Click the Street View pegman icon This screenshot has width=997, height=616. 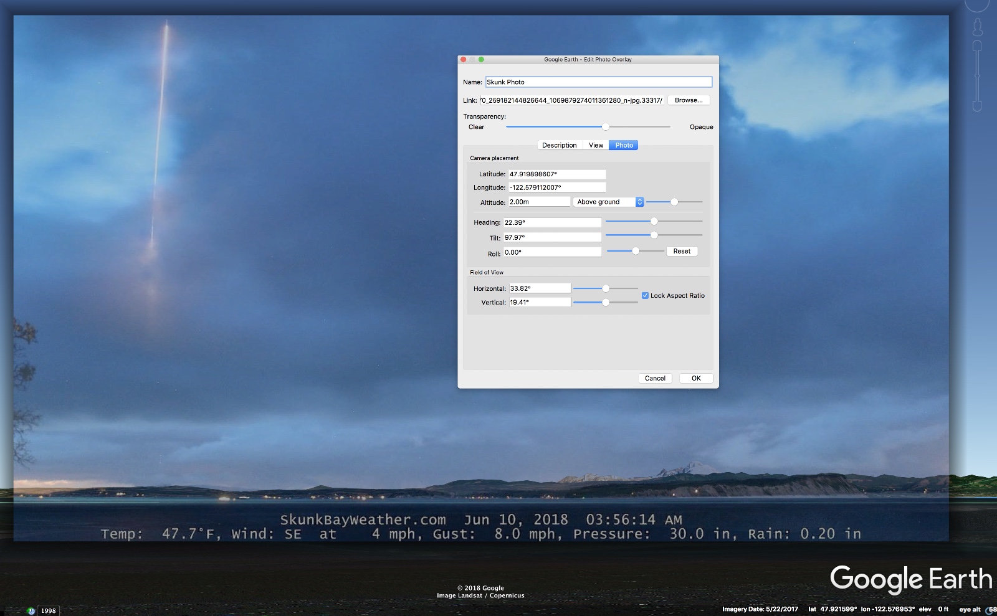coord(977,27)
